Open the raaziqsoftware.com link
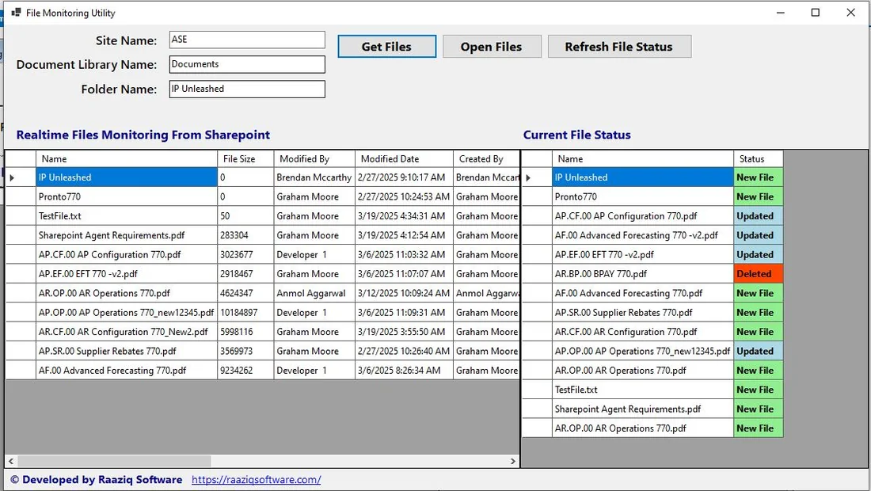The image size is (871, 491). (x=256, y=479)
